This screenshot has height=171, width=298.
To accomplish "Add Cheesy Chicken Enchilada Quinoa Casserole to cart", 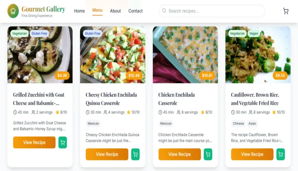I will click(x=135, y=154).
